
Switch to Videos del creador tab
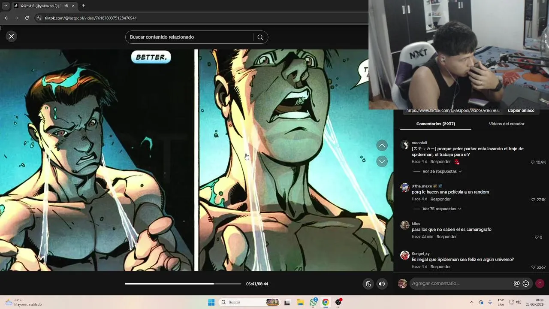[507, 124]
